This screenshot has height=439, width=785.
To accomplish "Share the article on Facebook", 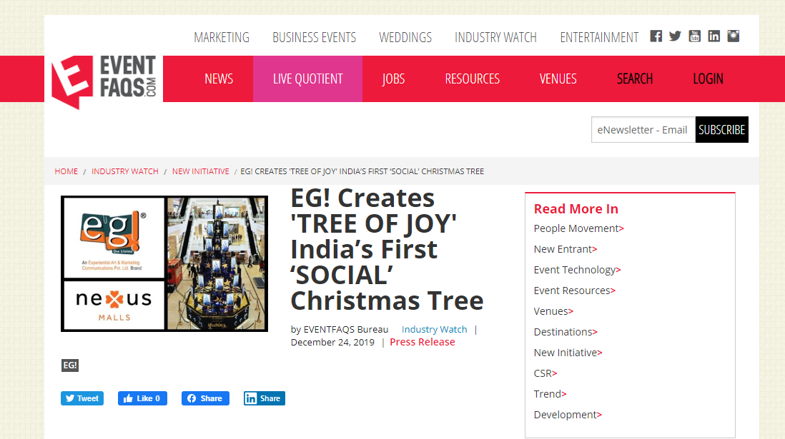I will [205, 398].
